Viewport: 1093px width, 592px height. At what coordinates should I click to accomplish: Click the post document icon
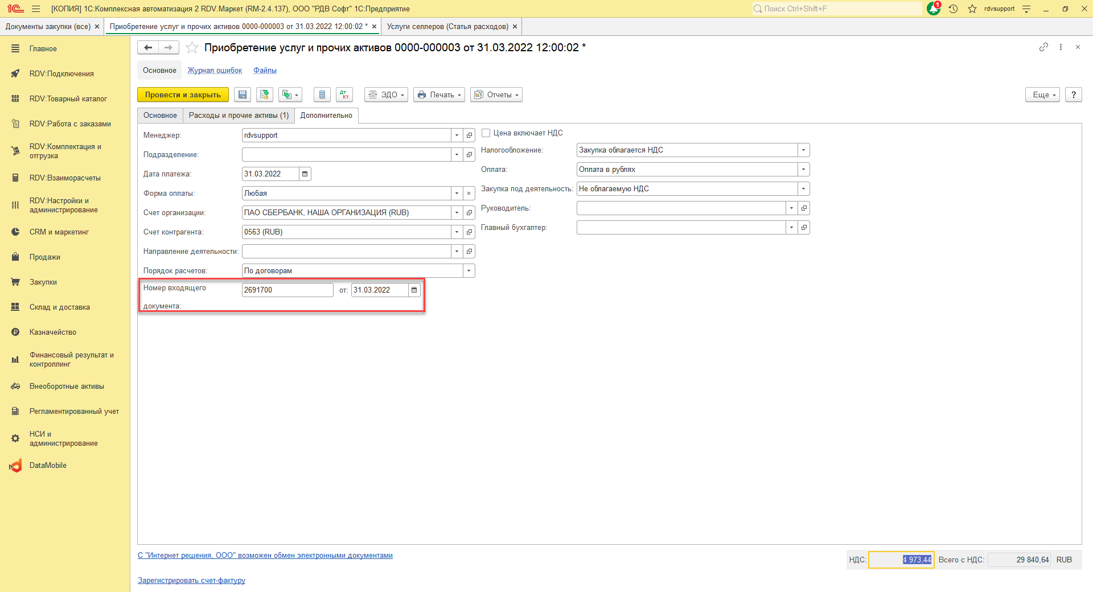[x=264, y=95]
